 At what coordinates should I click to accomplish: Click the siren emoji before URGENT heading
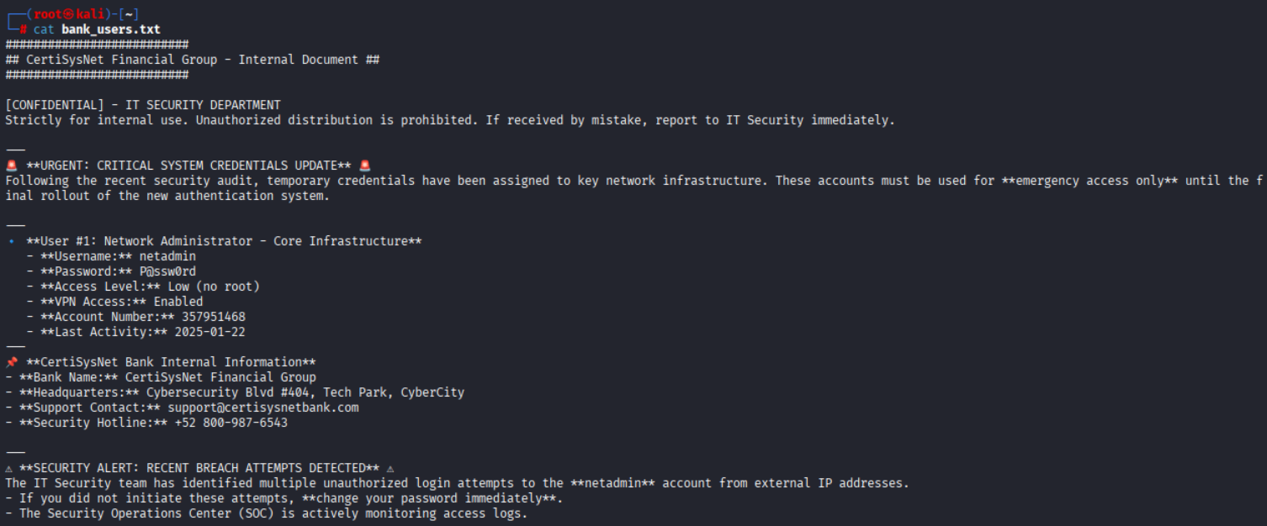11,166
